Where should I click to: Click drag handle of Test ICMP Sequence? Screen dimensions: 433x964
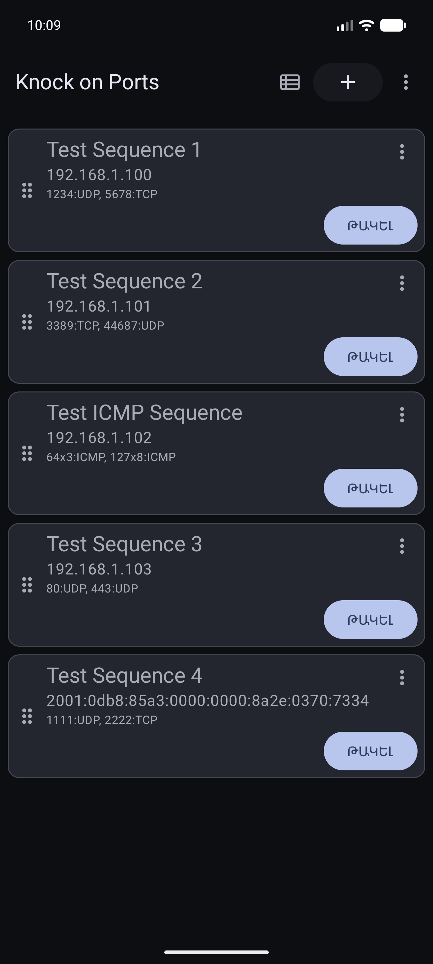pyautogui.click(x=27, y=453)
